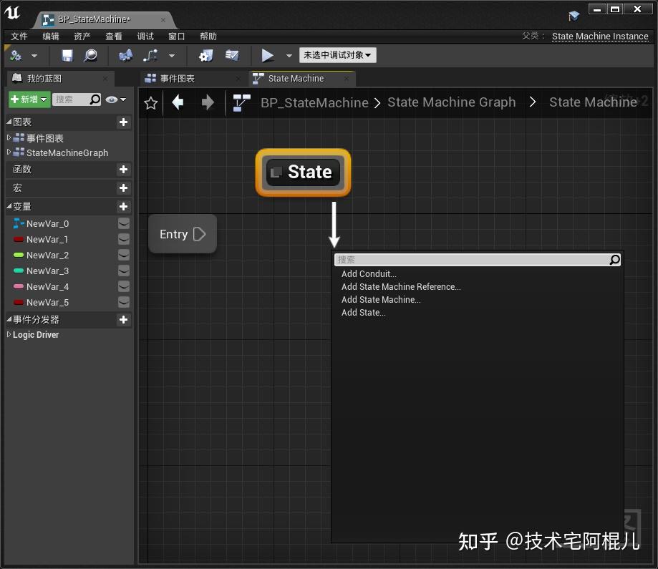Expand the StateMachineGraph entry in 图表 section
Image resolution: width=658 pixels, height=569 pixels.
[x=9, y=152]
